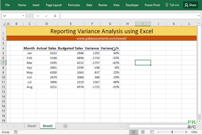Open the Power Pivot ribbon tab
This screenshot has height=135, width=202.
(x=152, y=5)
